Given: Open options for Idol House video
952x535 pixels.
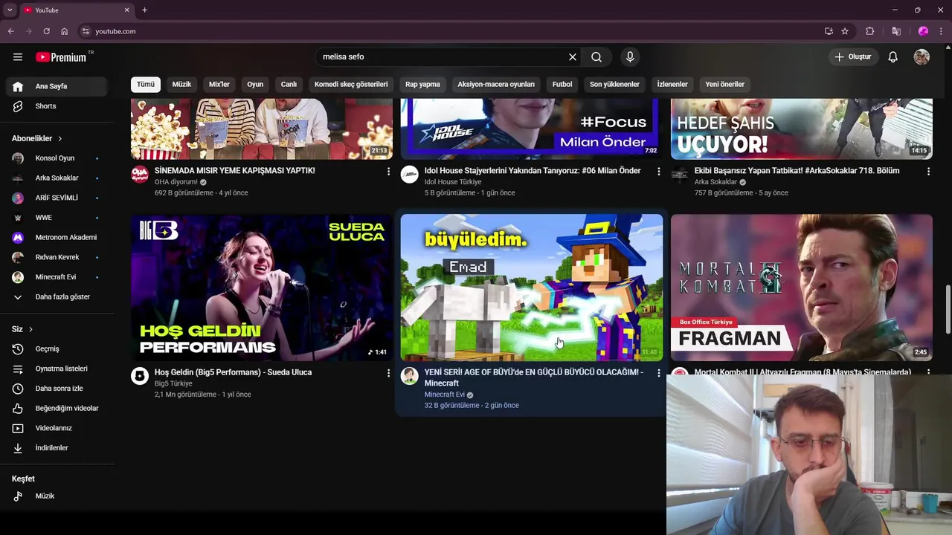Looking at the screenshot, I should (658, 172).
